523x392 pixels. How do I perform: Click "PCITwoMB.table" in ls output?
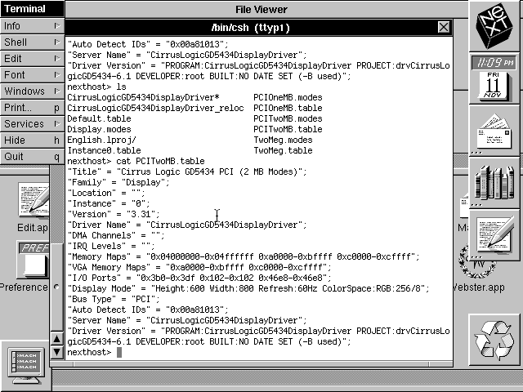pyautogui.click(x=288, y=129)
